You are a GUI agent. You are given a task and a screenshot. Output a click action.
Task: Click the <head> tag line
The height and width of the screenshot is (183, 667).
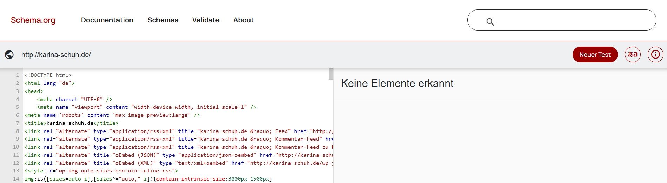(x=34, y=91)
